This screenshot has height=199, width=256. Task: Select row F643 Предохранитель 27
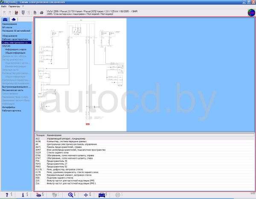click(x=145, y=164)
